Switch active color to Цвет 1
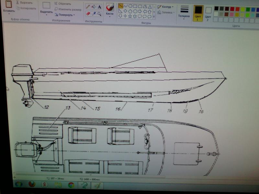 pos(198,12)
